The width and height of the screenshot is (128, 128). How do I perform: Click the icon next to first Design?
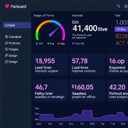6,55
